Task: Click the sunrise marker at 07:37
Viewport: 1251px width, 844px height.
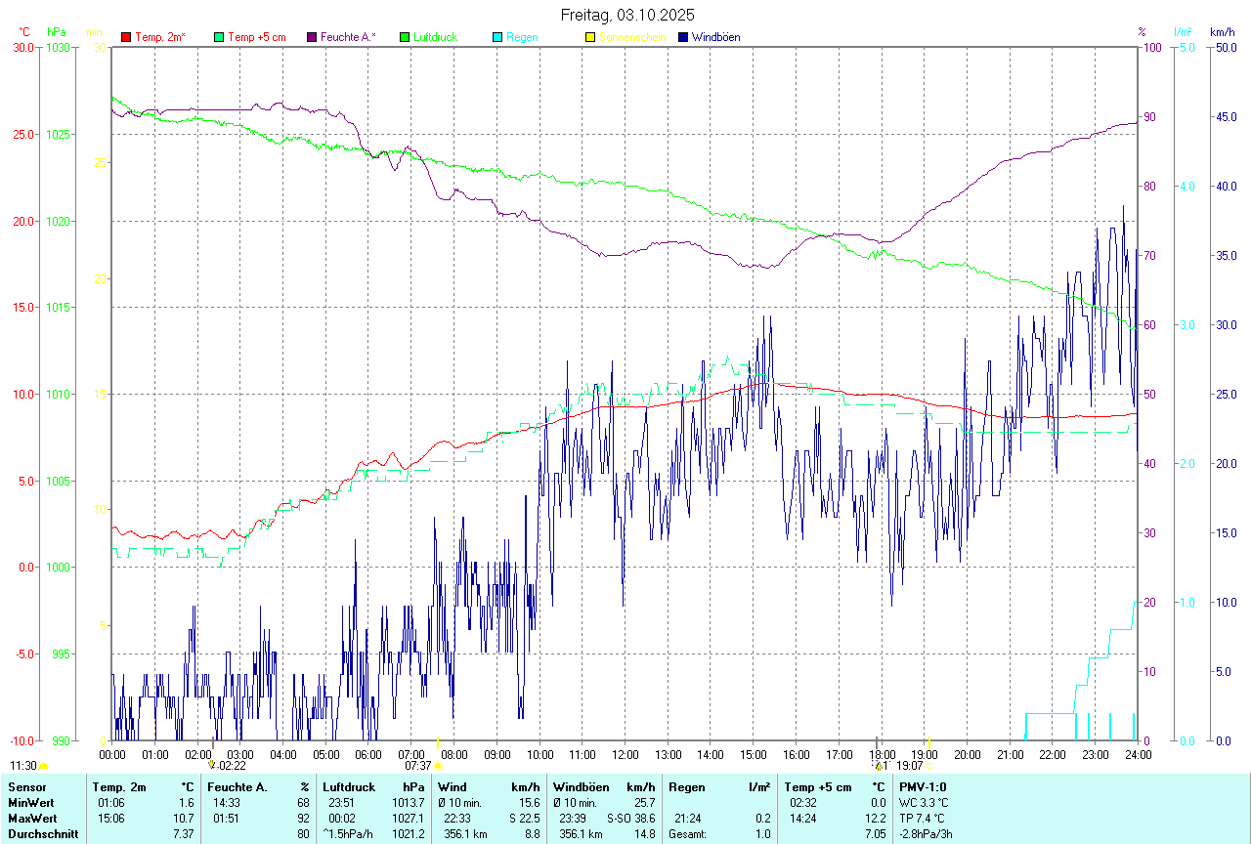Action: [438, 766]
